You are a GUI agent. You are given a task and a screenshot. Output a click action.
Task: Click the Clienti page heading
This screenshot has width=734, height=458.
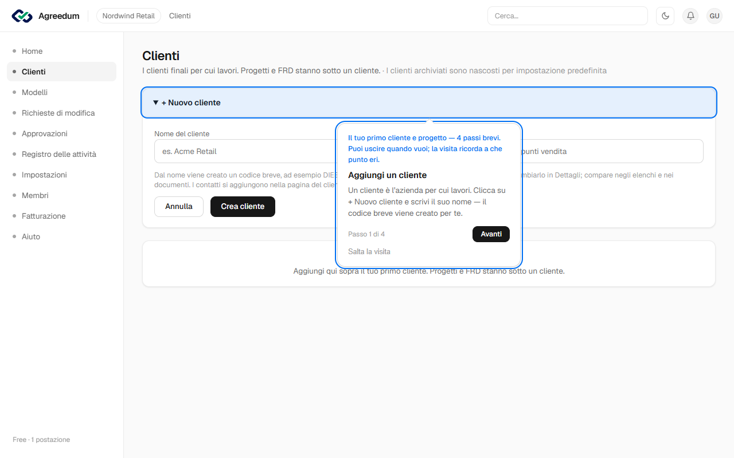[x=161, y=56]
